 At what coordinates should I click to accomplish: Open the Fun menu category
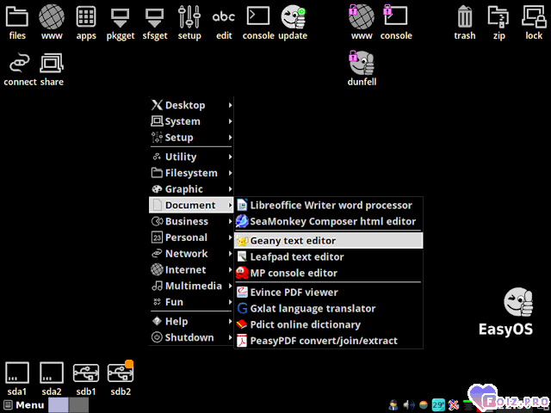[191, 302]
